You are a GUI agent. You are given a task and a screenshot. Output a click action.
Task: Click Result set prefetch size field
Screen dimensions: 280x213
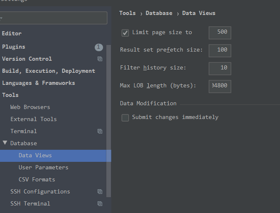point(220,51)
